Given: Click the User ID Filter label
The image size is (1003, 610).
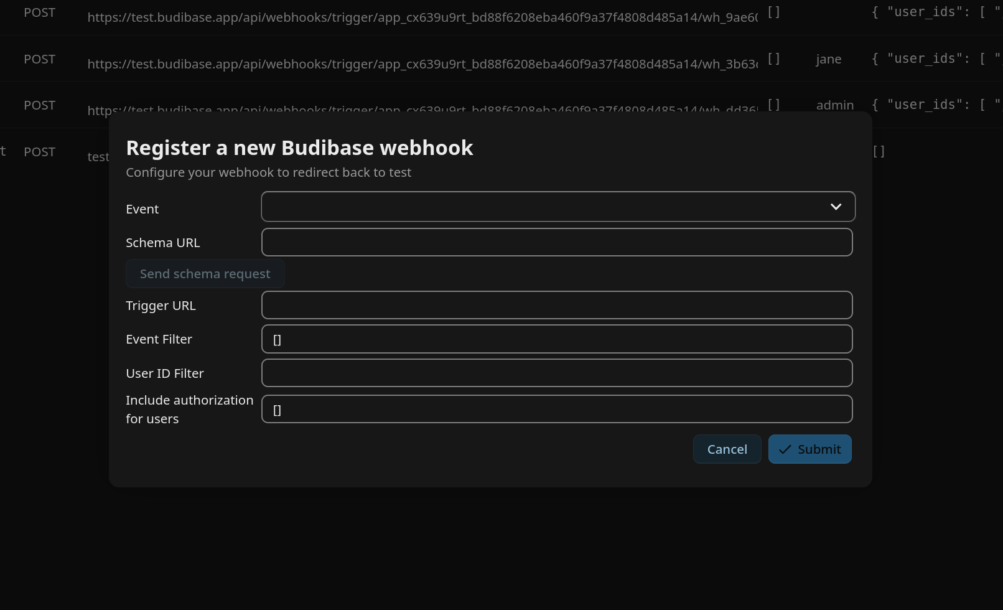Looking at the screenshot, I should 165,373.
